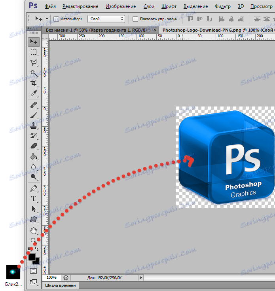Select the Eyedropper tool
Image resolution: width=275 pixels, height=291 pixels.
click(34, 93)
